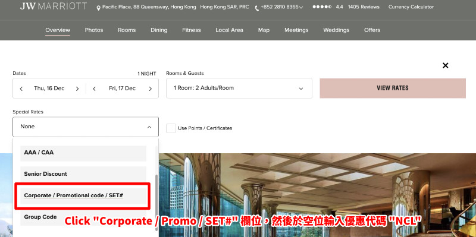Open the Rooms tab

127,30
